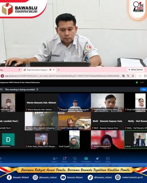The width and height of the screenshot is (147, 183).
Task: Click the recording dot on the Rapat Koordinasi tab
Action: tap(50, 70)
